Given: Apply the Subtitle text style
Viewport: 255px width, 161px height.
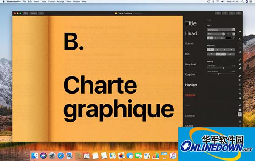Looking at the screenshot, I should 189,44.
